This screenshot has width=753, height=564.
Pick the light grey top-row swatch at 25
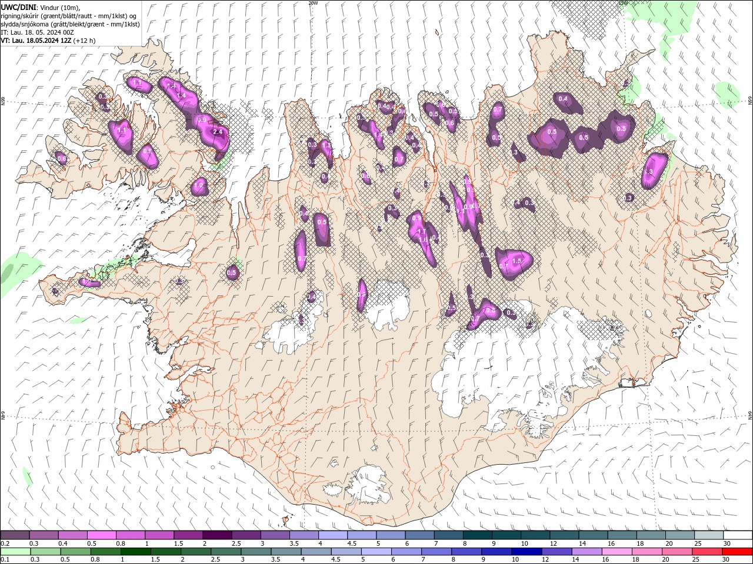pos(709,535)
